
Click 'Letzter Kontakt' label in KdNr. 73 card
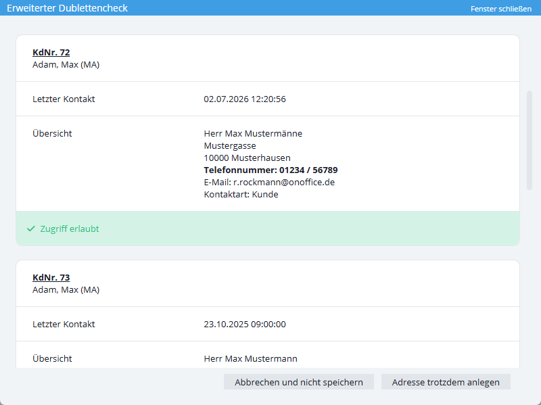coord(64,325)
